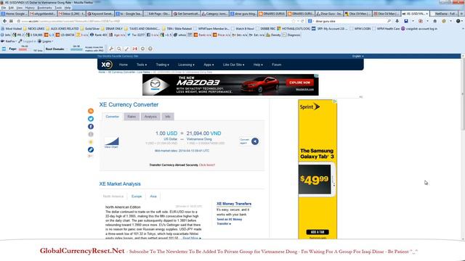The image size is (465, 261).
Task: Click the blue floppy disk save toolbar icon
Action: click(406, 21)
